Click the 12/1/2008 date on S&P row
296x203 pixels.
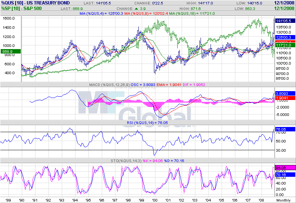click(x=284, y=8)
